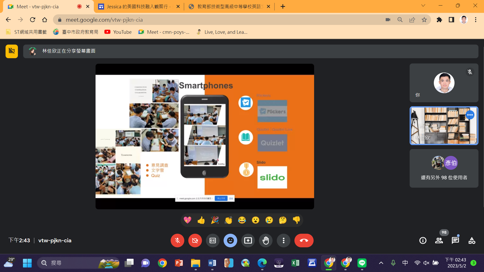Send the thumbs up reaction
484x272 pixels.
click(201, 220)
